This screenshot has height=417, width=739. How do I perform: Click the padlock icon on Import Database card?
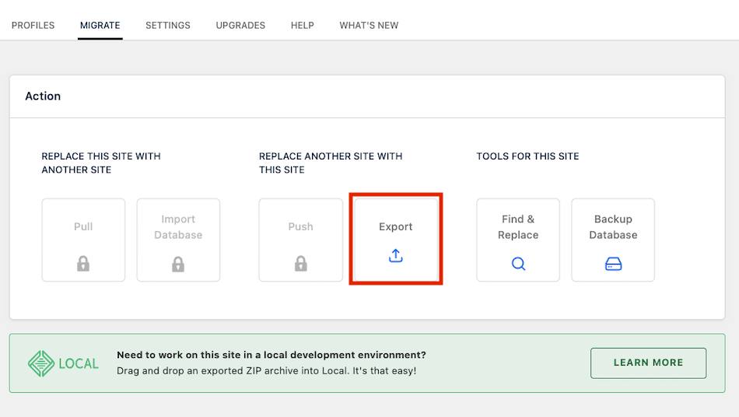[178, 264]
